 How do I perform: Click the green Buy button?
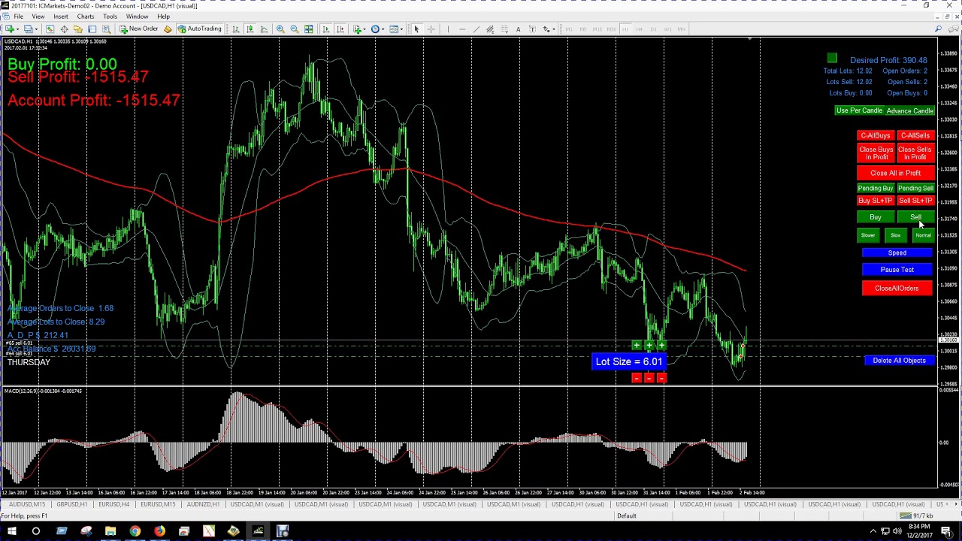coord(876,217)
